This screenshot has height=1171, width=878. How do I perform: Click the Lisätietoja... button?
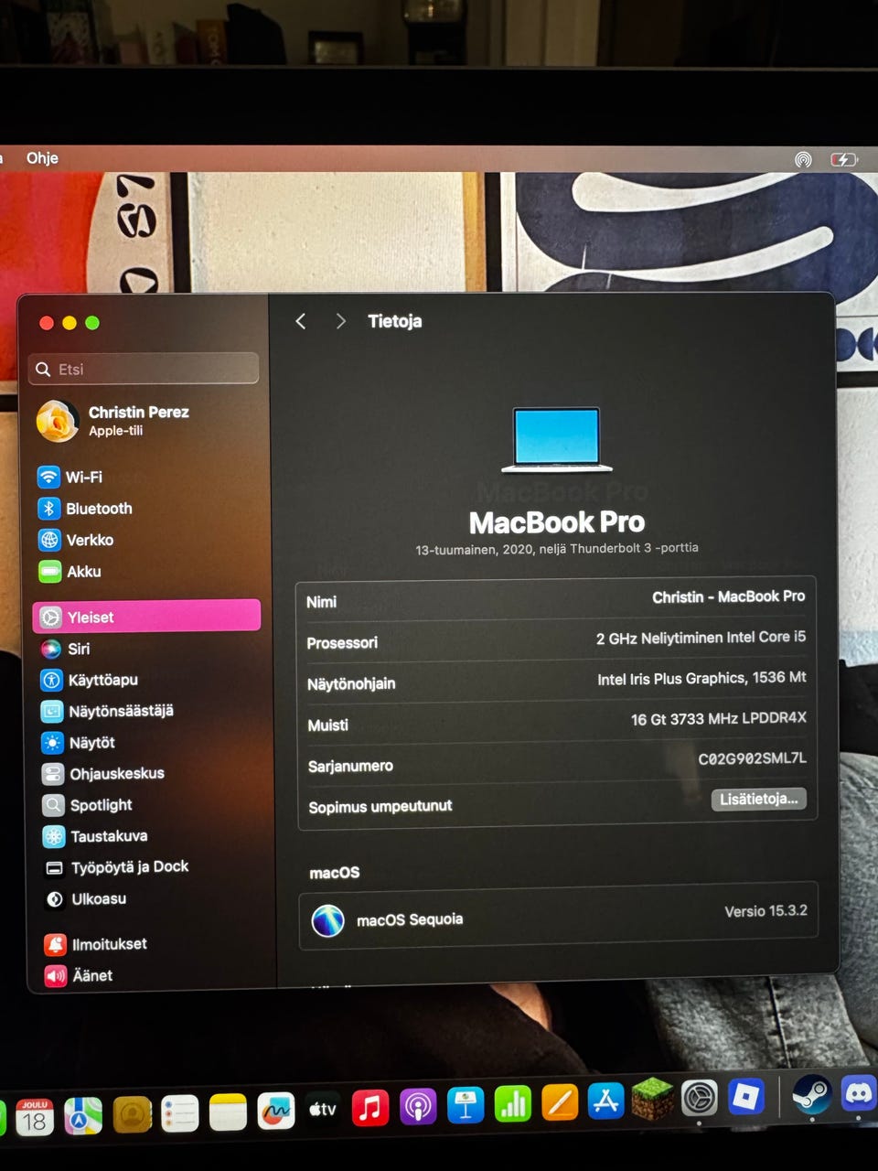tap(759, 799)
